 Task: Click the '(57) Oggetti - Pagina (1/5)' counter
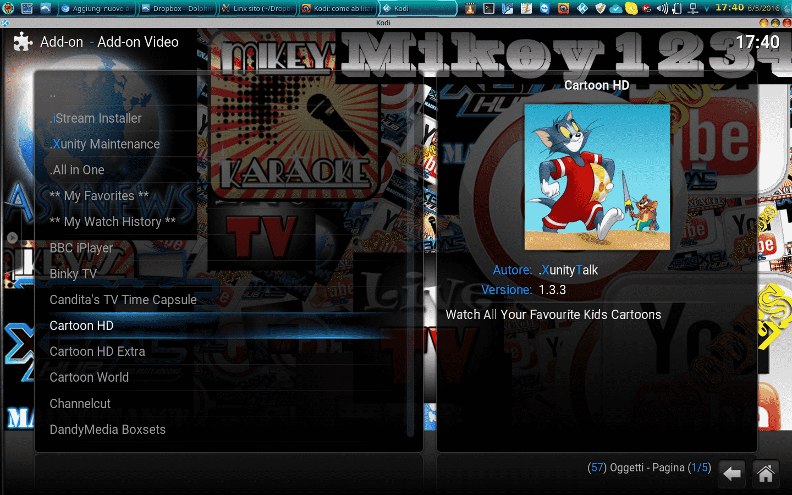[649, 468]
